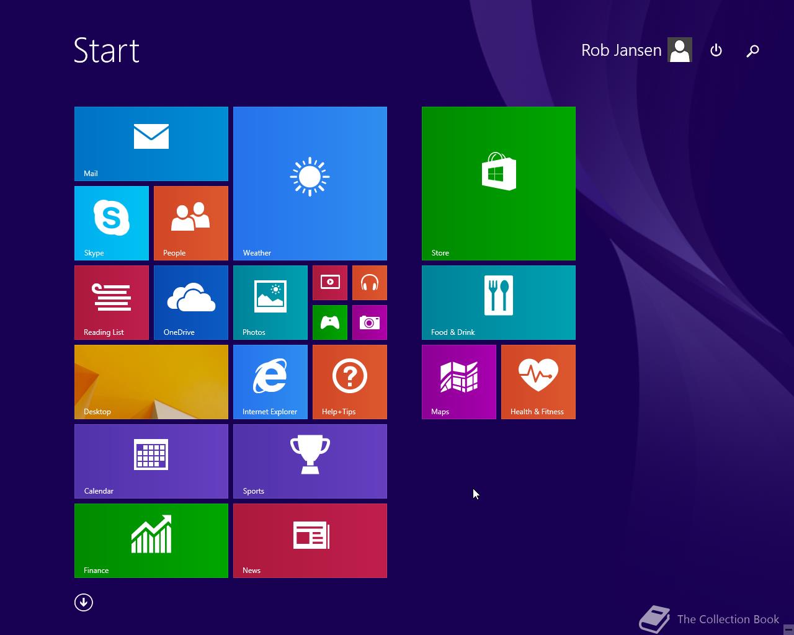
Task: Click the user avatar picture
Action: [x=680, y=50]
